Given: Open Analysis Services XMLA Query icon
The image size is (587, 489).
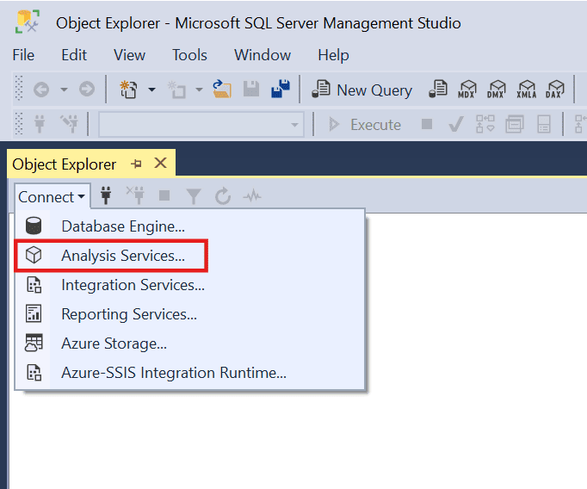Looking at the screenshot, I should [526, 90].
